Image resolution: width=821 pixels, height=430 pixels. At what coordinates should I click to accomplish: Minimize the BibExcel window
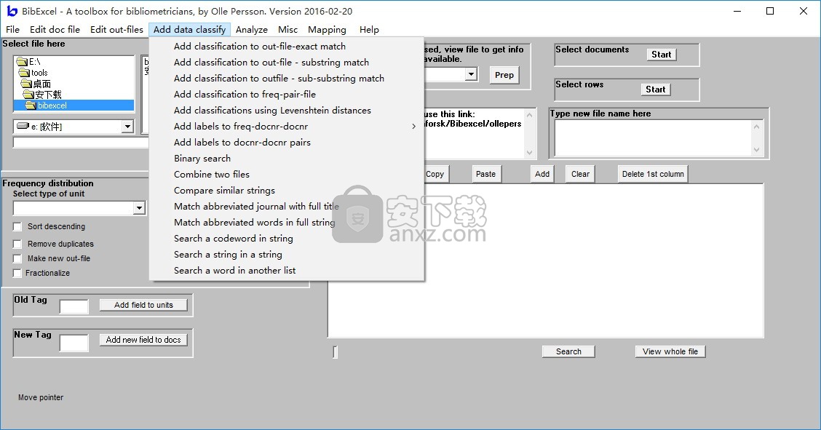[737, 11]
